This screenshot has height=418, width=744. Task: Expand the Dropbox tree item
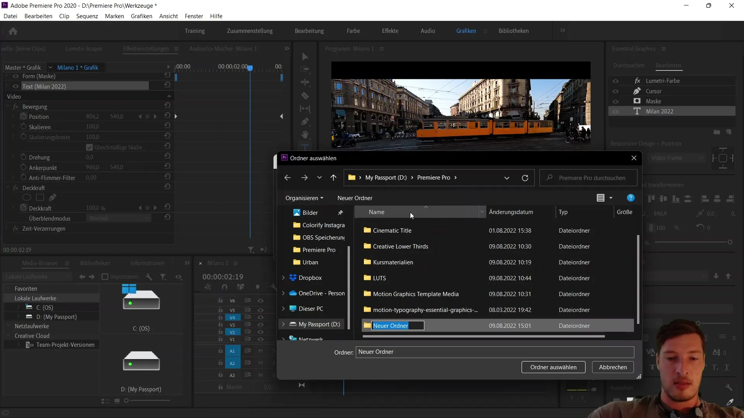(x=283, y=278)
